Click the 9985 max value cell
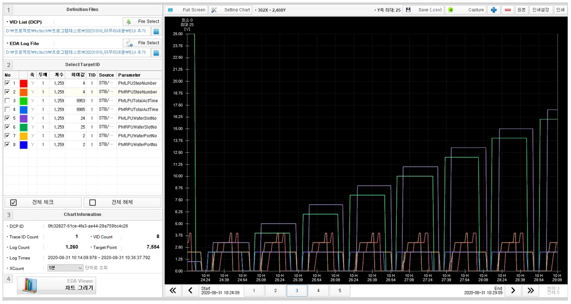This screenshot has height=304, width=571. coord(81,109)
